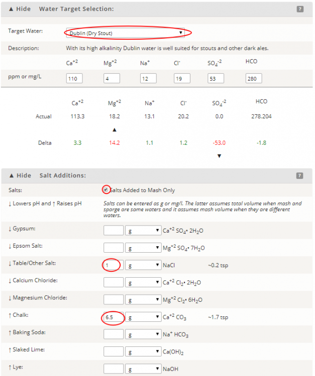This screenshot has width=315, height=376.
Task: Click the HCO ppm input field
Action: pyautogui.click(x=254, y=79)
